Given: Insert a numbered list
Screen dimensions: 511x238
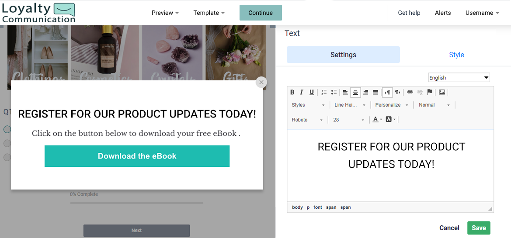Looking at the screenshot, I should [x=324, y=92].
